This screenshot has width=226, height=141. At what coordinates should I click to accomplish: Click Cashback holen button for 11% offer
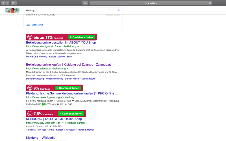[82, 37]
